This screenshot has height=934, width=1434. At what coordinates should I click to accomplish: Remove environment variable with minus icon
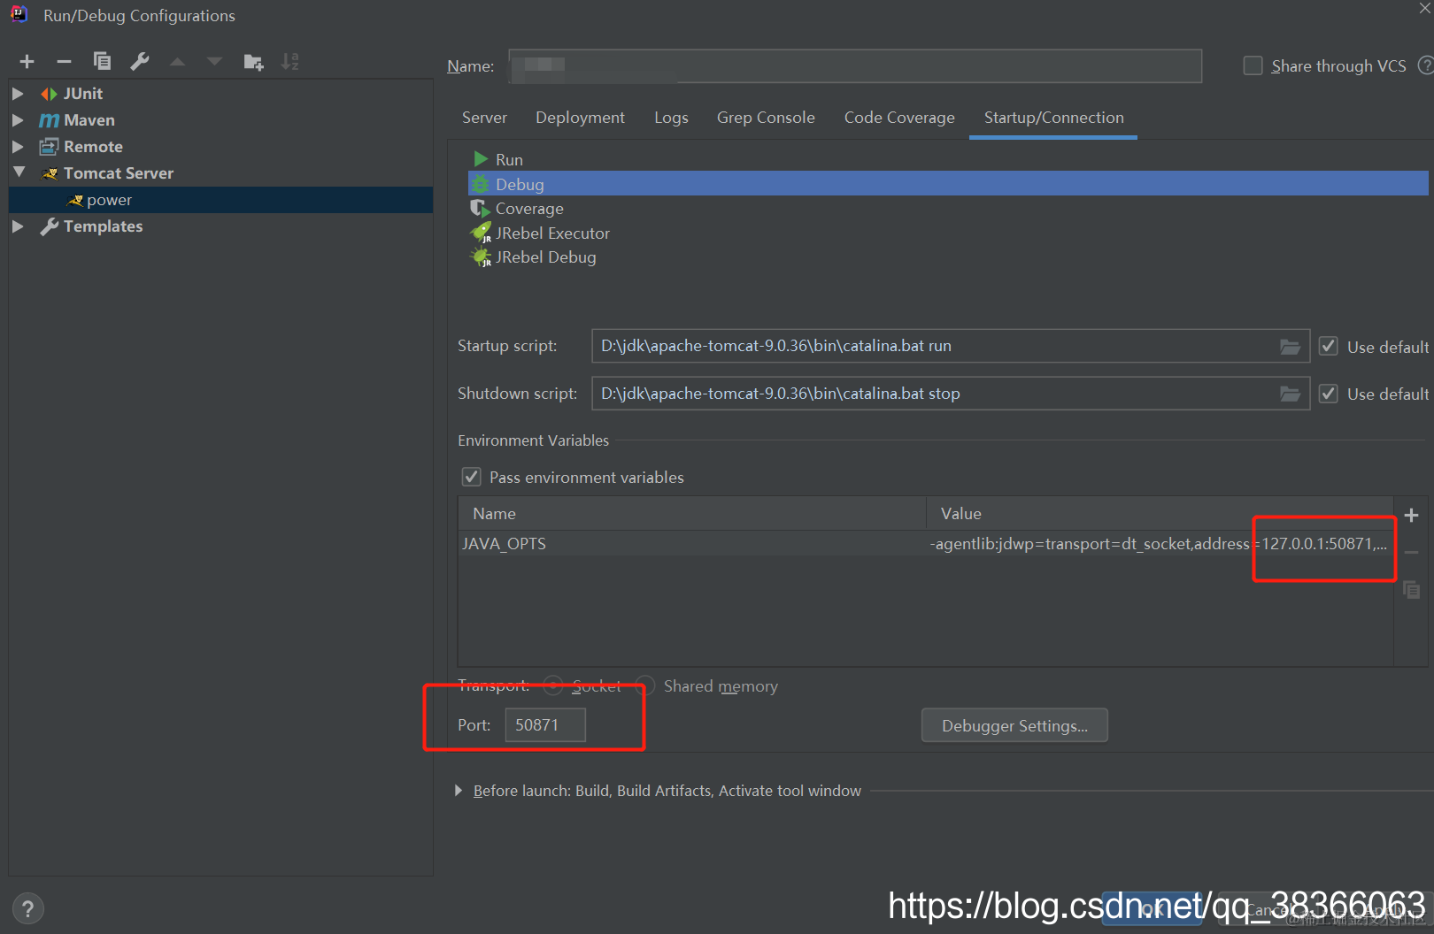pos(1411,552)
